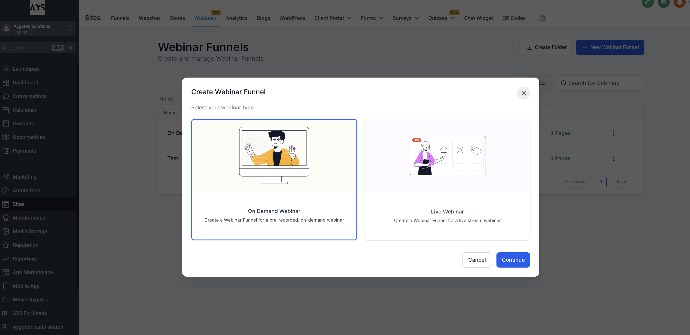The width and height of the screenshot is (690, 335).
Task: Click New Webinar Funnel button
Action: pos(610,47)
